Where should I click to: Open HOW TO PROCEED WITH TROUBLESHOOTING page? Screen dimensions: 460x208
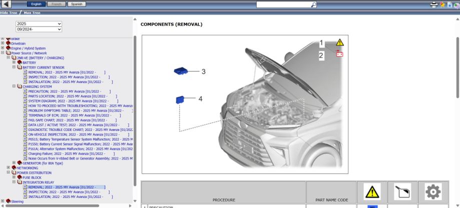pos(81,106)
